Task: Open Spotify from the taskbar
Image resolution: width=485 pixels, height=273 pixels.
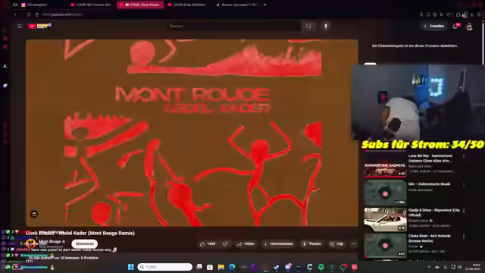Action: [321, 267]
